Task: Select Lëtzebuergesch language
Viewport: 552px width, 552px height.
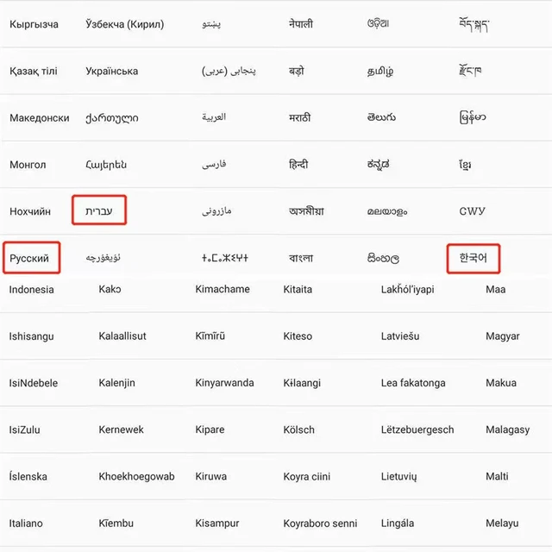Action: click(417, 430)
